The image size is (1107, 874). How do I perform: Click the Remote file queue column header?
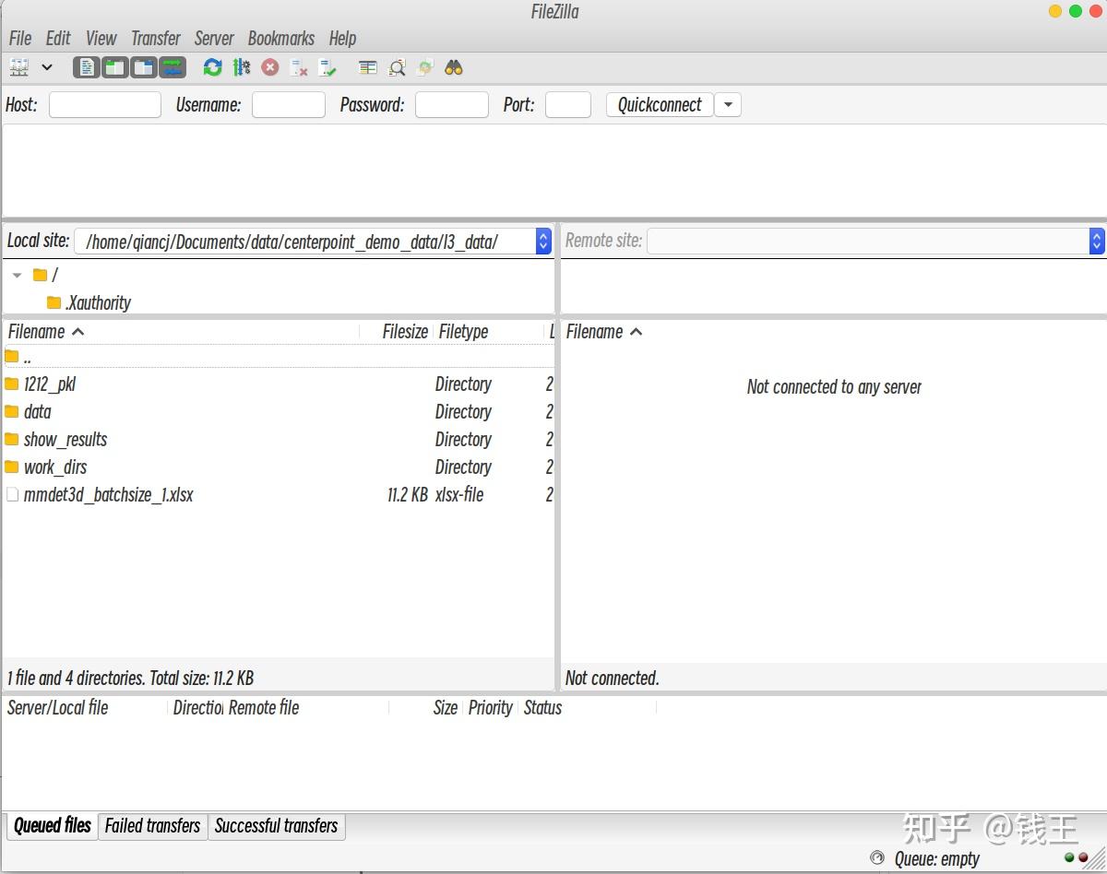click(264, 708)
